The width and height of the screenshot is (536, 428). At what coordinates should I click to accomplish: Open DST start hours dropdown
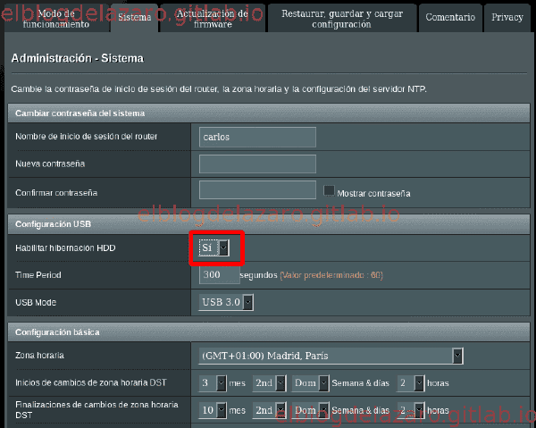(x=411, y=382)
